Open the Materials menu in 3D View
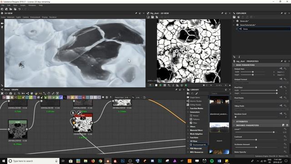 (11, 17)
